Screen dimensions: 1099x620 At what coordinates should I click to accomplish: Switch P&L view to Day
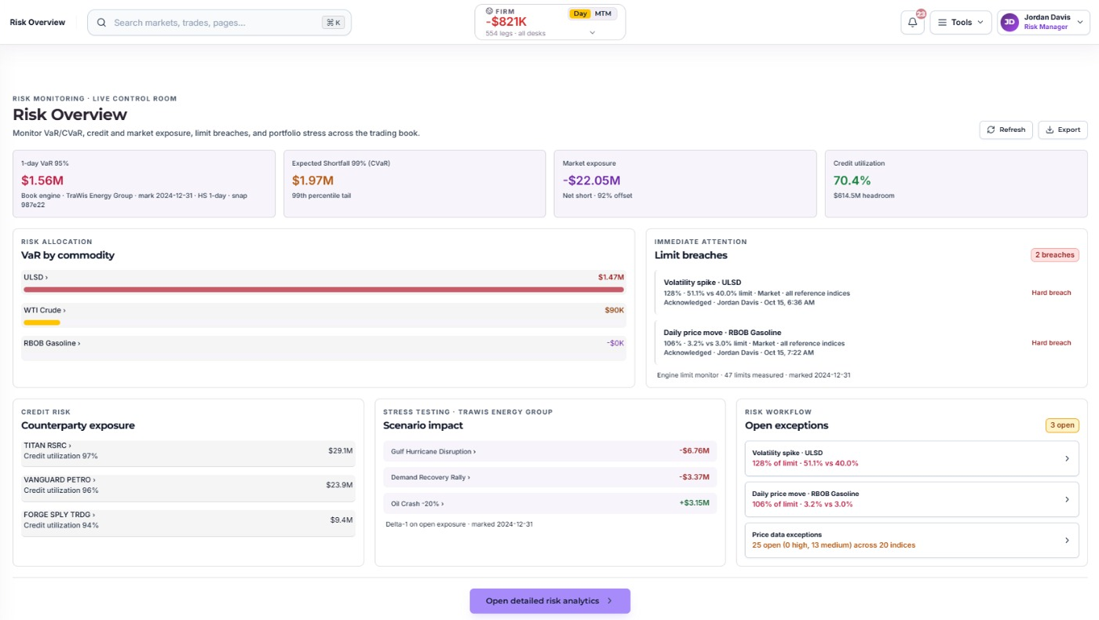[x=579, y=13]
